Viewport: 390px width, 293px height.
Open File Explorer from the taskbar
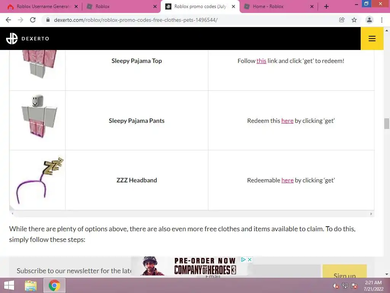[31, 285]
